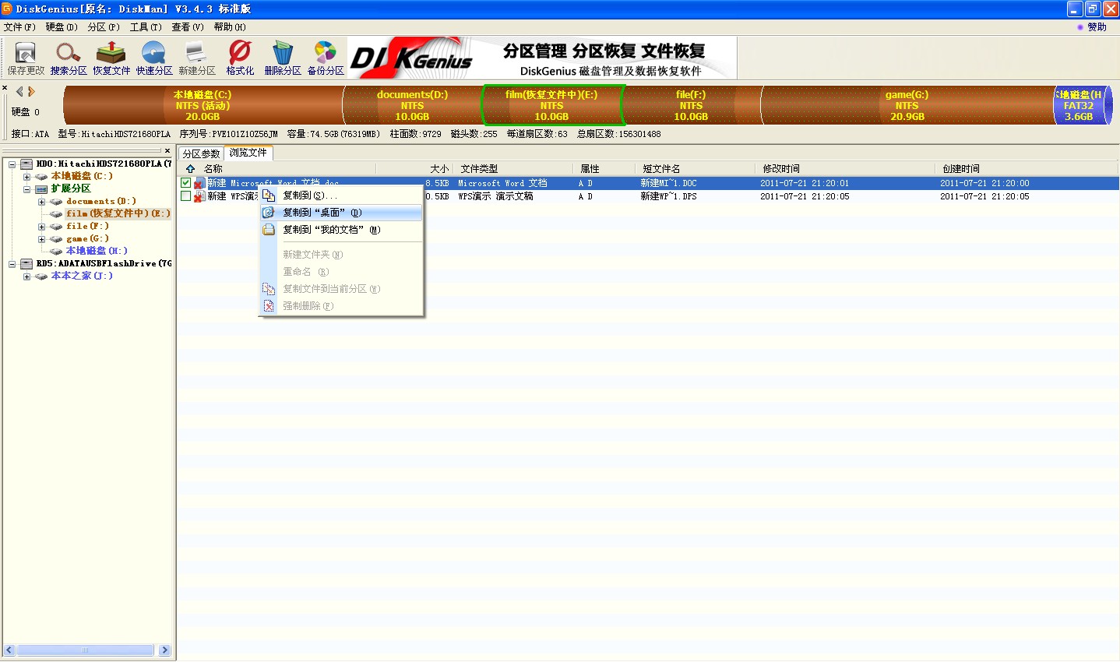Image resolution: width=1120 pixels, height=662 pixels.
Task: Click the 赞助 link at top right
Action: tap(1092, 27)
